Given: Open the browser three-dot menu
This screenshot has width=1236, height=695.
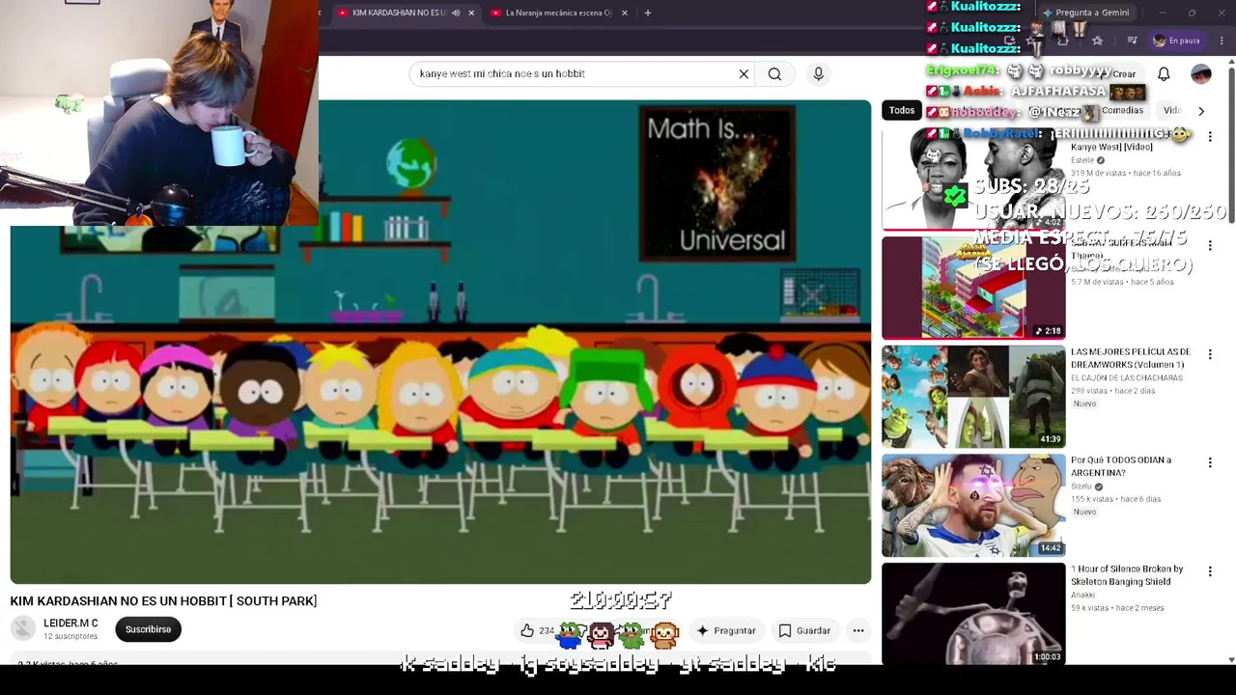Looking at the screenshot, I should (x=1222, y=41).
